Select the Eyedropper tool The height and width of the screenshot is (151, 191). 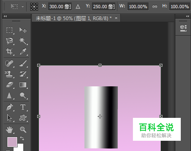(x=23, y=52)
